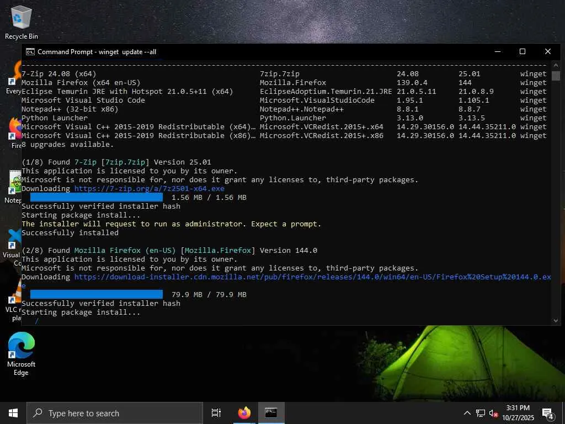
Task: Click the '(2/8) Found Mozilla Firefox' line
Action: pos(169,250)
